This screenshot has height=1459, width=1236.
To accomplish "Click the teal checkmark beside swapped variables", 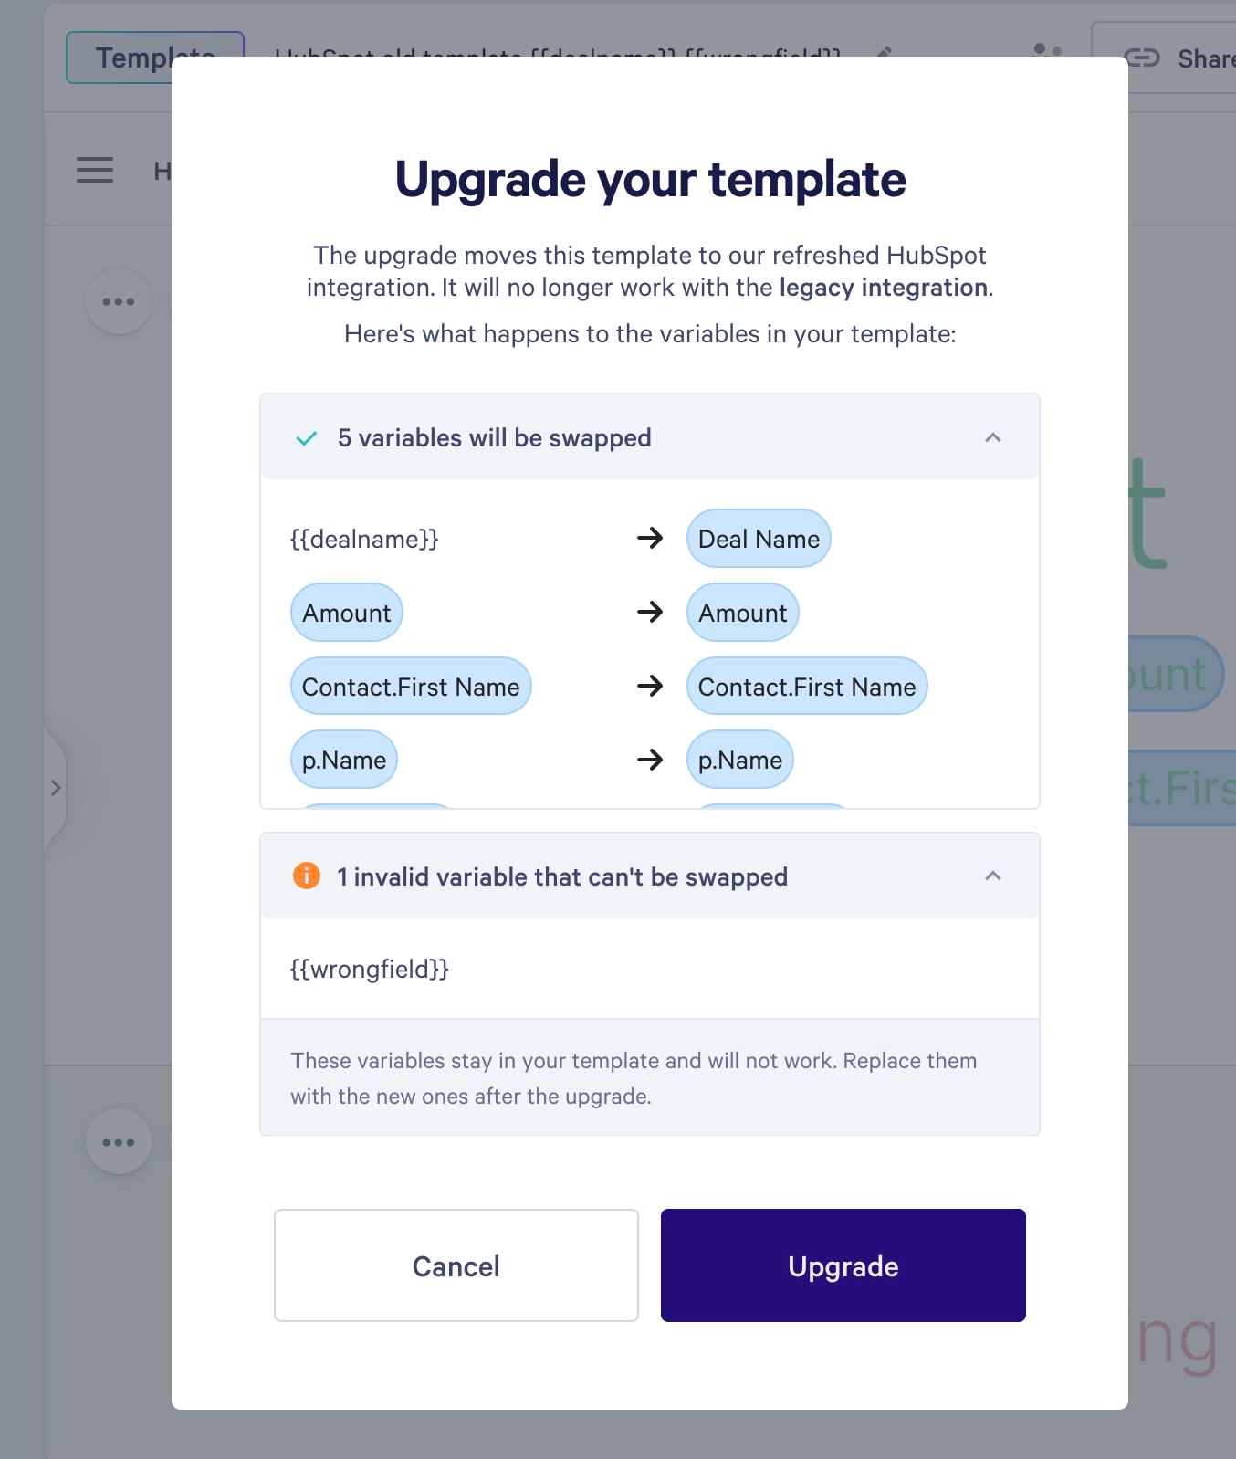I will 307,438.
